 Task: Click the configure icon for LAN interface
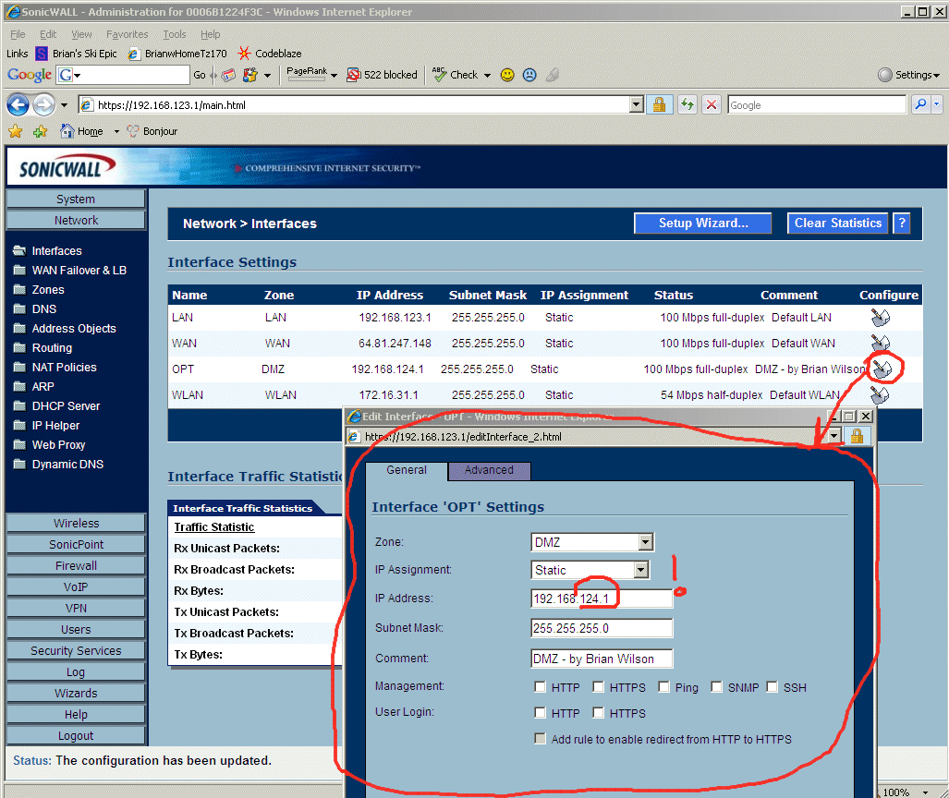coord(880,318)
